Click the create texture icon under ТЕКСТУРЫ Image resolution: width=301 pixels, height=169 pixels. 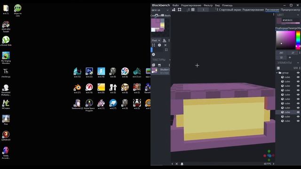159,65
